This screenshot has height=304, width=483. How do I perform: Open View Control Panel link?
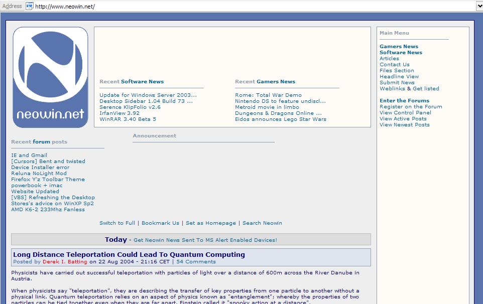coord(405,112)
